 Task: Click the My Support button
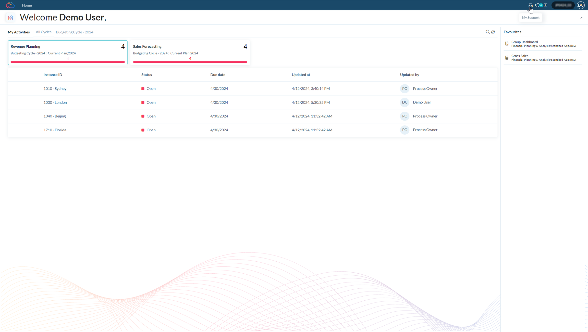(x=531, y=17)
